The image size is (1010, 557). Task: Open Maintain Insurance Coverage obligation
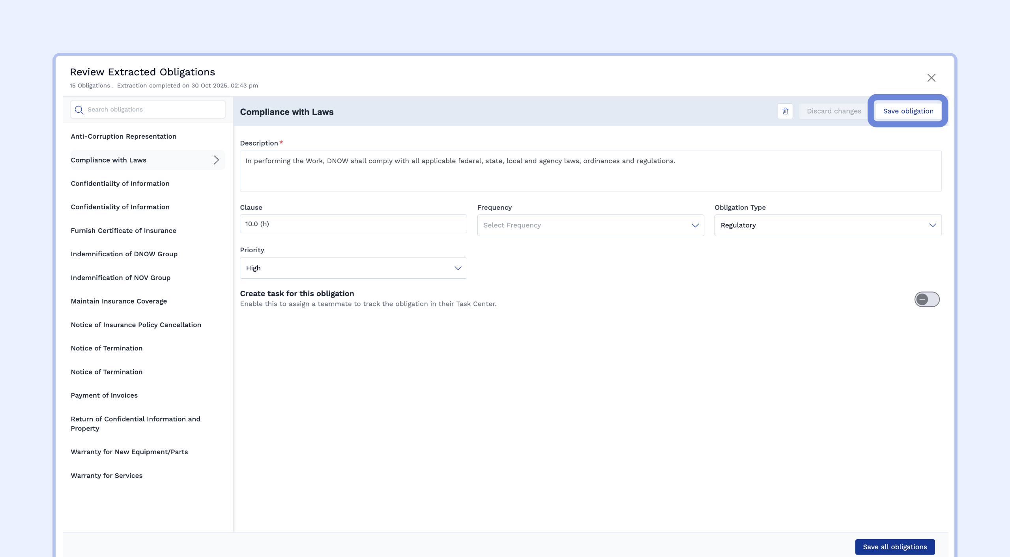(119, 301)
